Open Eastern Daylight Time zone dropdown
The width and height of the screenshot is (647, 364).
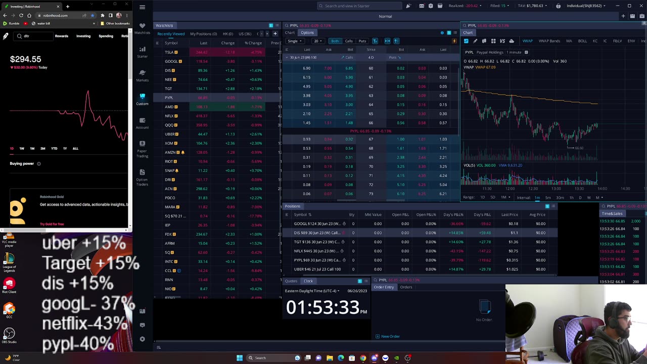click(x=312, y=291)
